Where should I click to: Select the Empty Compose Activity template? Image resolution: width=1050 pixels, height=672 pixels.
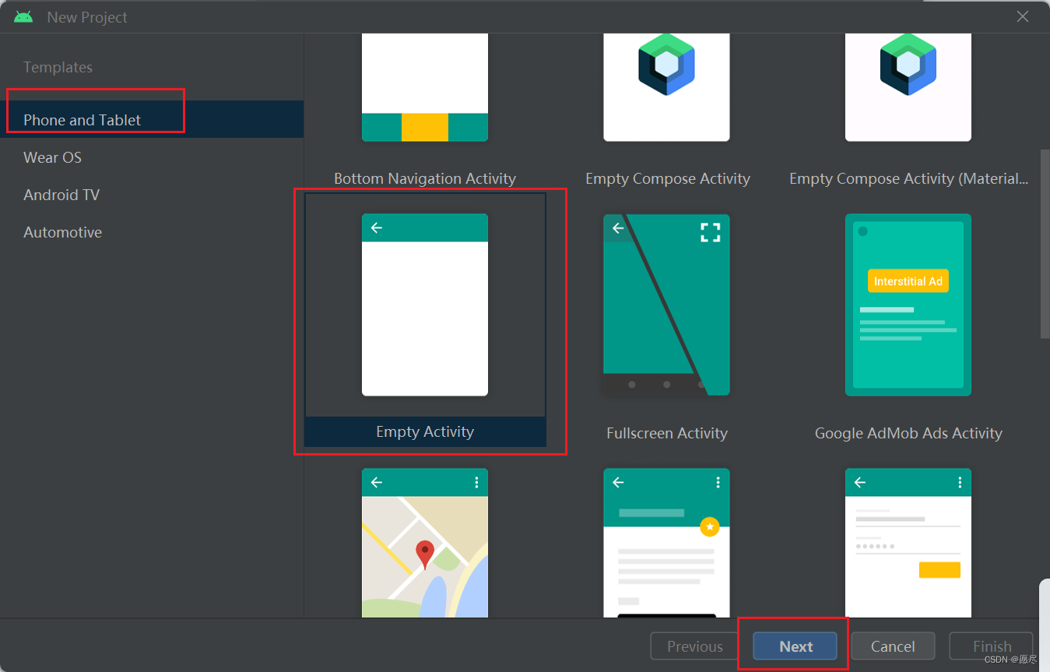click(666, 86)
